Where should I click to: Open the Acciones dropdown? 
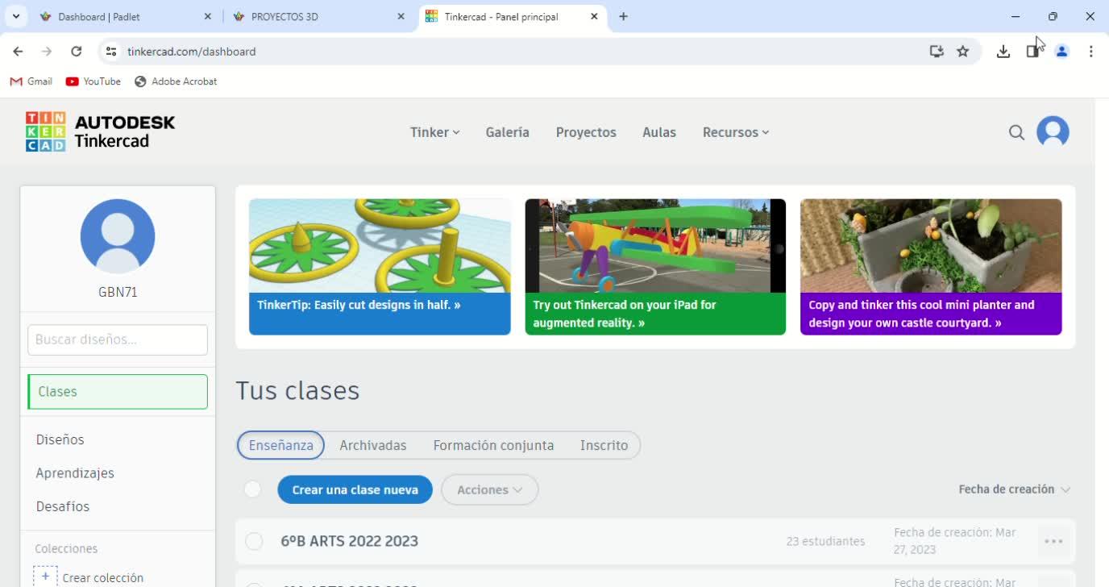point(490,489)
